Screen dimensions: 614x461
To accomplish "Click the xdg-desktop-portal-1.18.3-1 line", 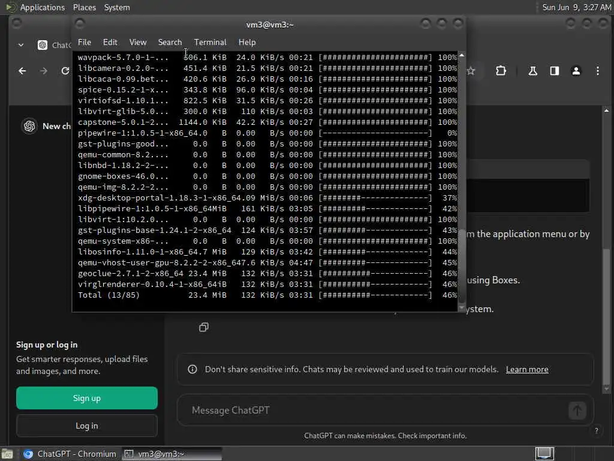I will 267,198.
